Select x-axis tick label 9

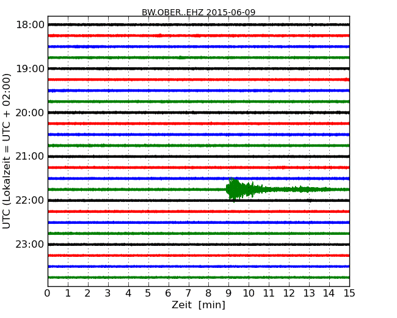pos(228,293)
